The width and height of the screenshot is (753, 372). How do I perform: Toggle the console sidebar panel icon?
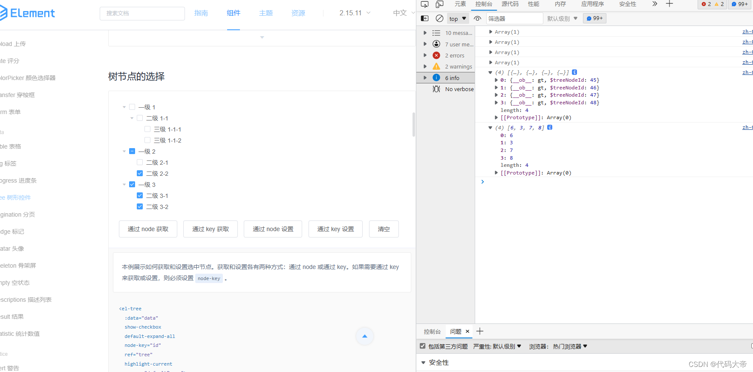(424, 18)
